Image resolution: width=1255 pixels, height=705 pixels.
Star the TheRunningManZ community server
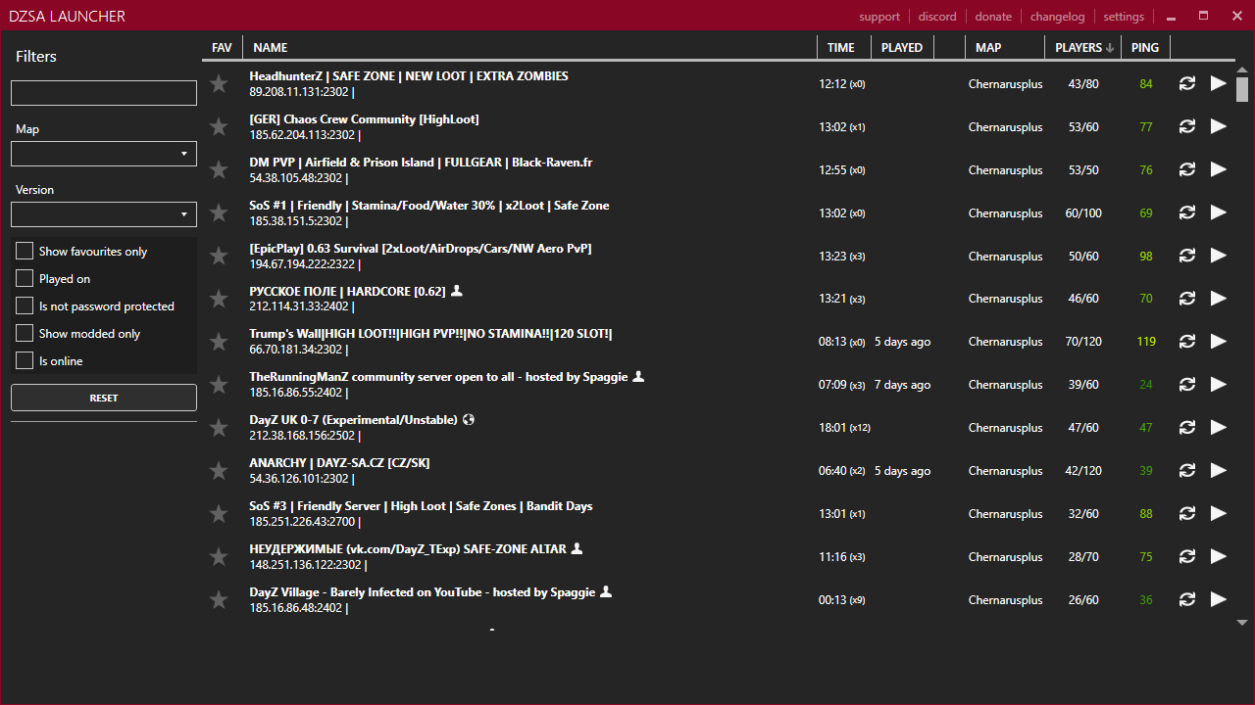click(219, 384)
